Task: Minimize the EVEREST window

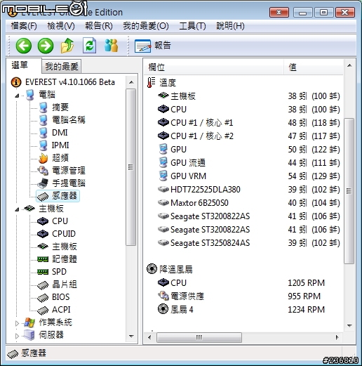Action: pos(302,12)
